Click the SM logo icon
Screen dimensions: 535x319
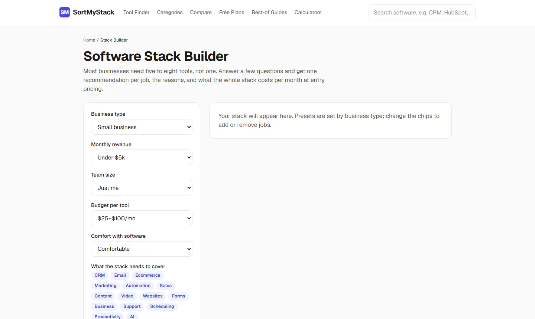65,12
